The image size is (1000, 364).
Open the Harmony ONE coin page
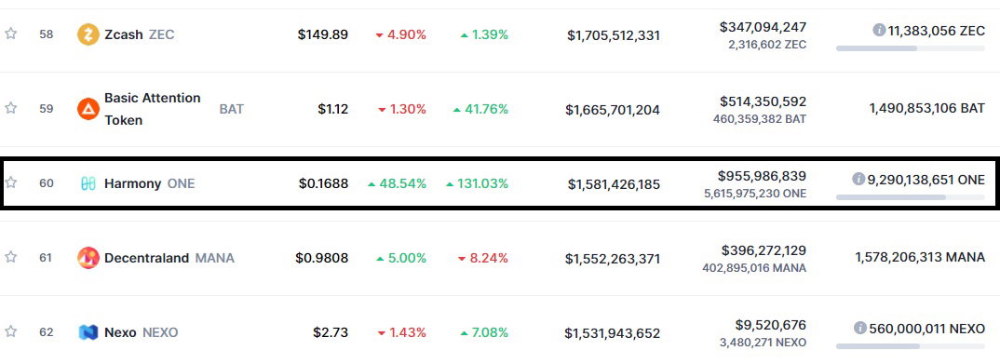[149, 183]
